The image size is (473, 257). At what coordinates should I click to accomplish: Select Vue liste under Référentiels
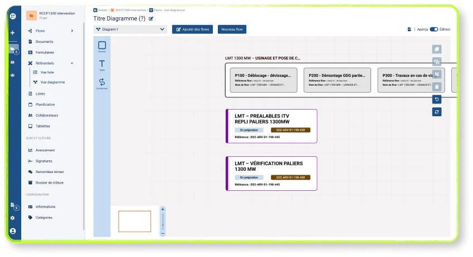[x=47, y=72]
